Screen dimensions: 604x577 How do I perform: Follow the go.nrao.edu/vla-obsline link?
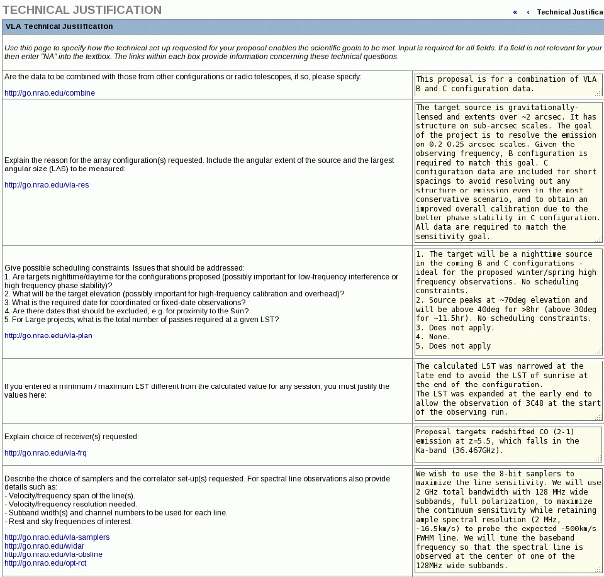[53, 554]
